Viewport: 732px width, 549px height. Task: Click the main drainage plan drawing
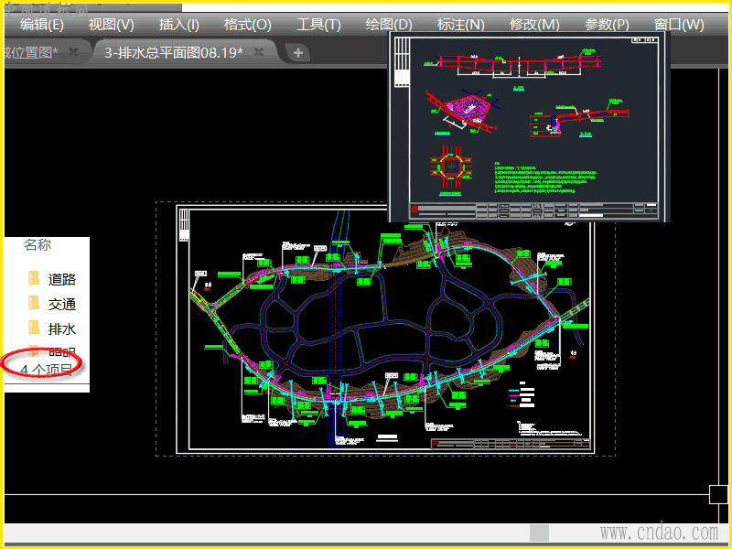coord(384,329)
